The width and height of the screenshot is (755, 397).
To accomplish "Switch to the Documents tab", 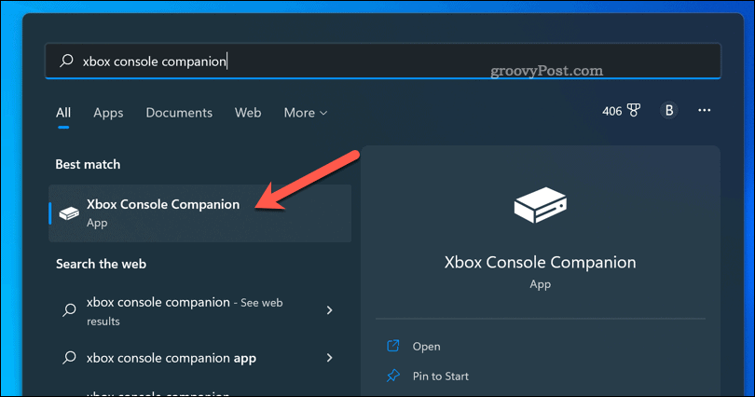I will coord(179,113).
